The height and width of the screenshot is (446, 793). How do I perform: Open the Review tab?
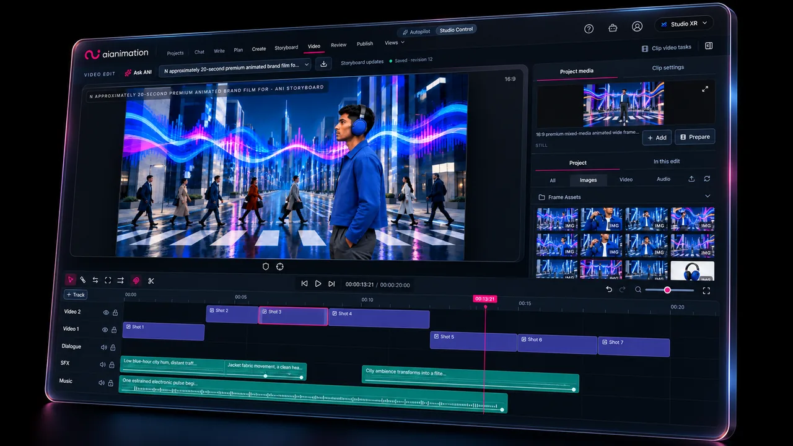[338, 45]
